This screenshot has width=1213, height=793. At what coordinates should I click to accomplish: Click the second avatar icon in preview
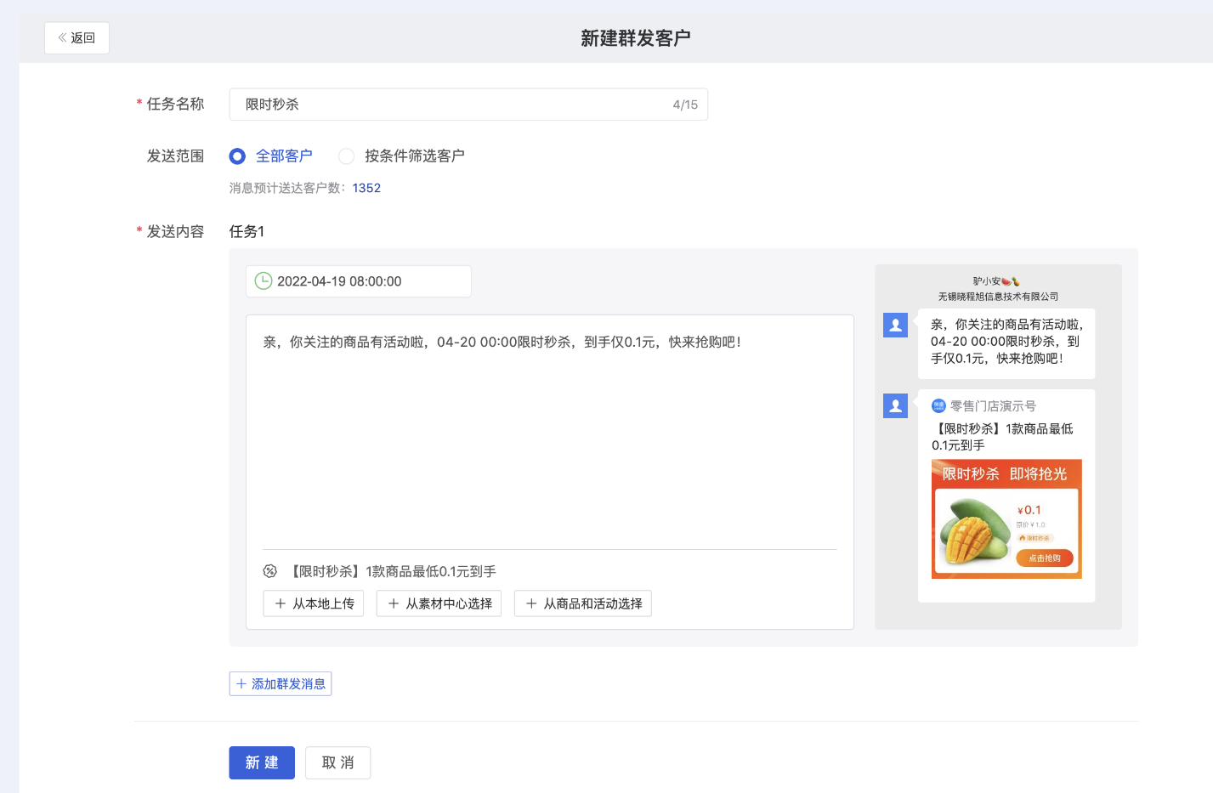click(x=896, y=405)
